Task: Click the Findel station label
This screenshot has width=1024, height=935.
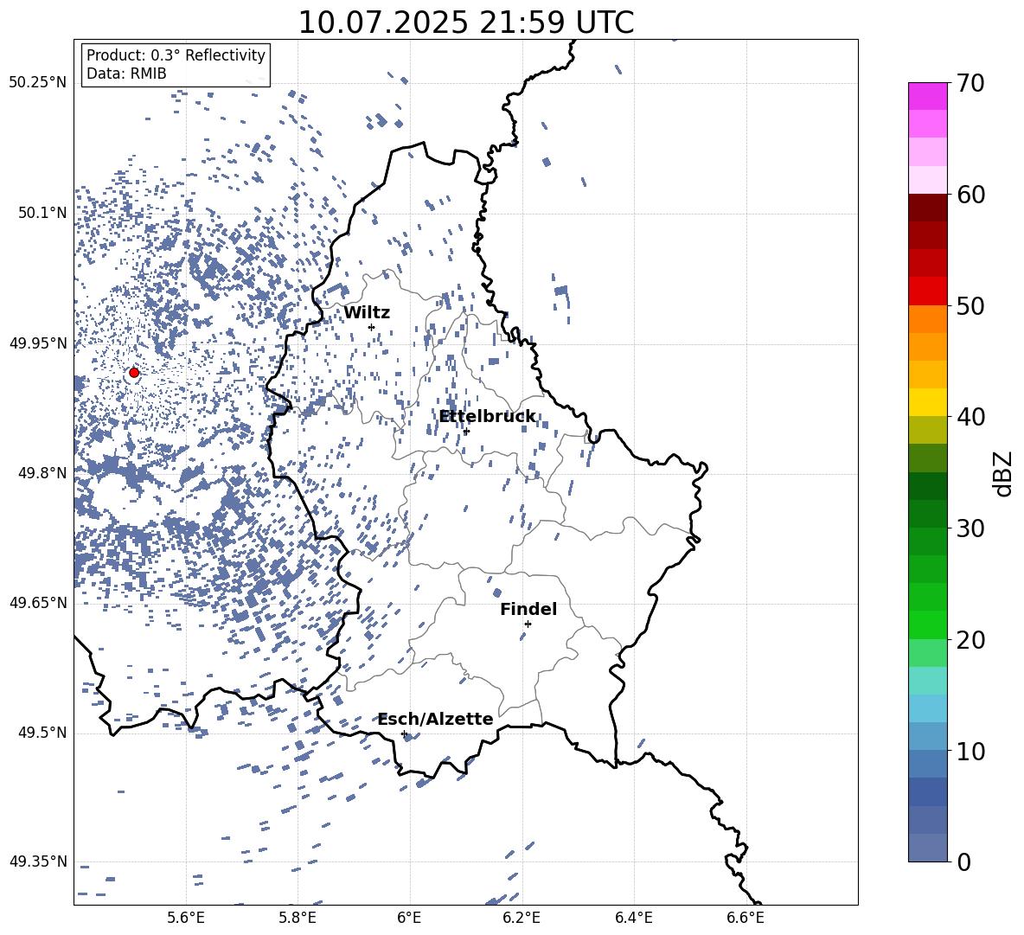Action: click(528, 609)
